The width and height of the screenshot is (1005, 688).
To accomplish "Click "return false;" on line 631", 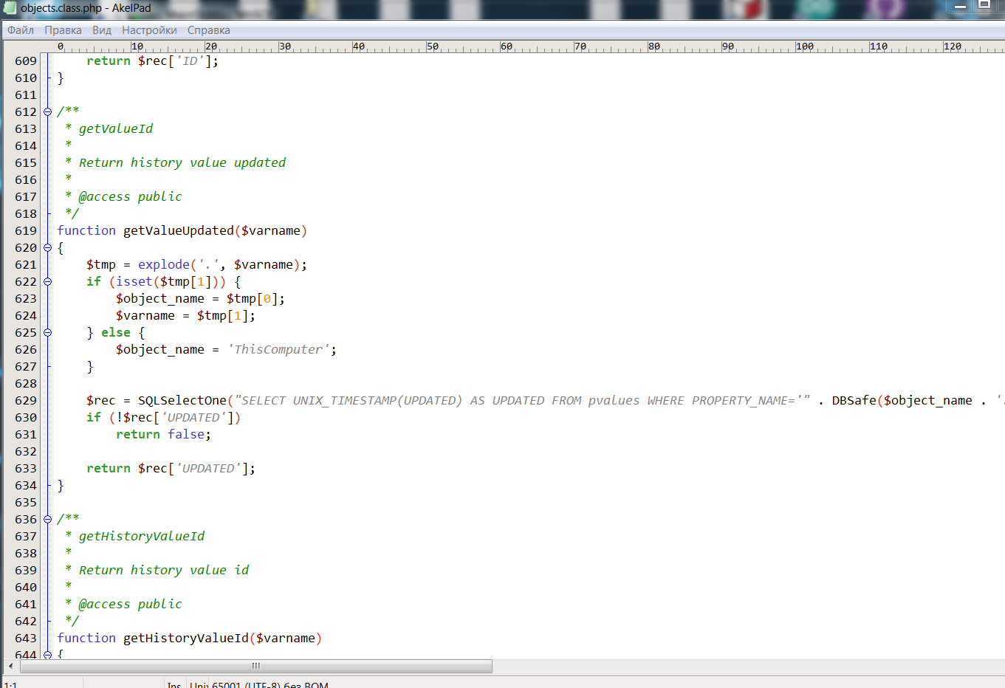I will coord(163,434).
